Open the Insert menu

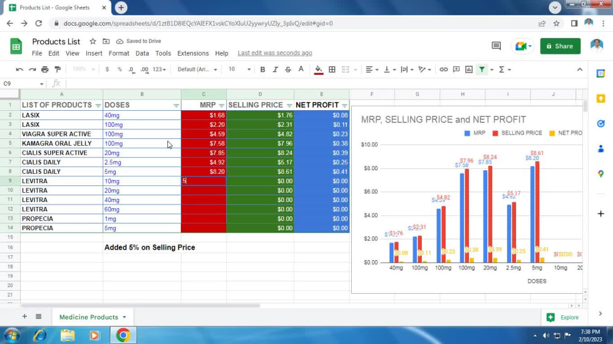point(94,53)
